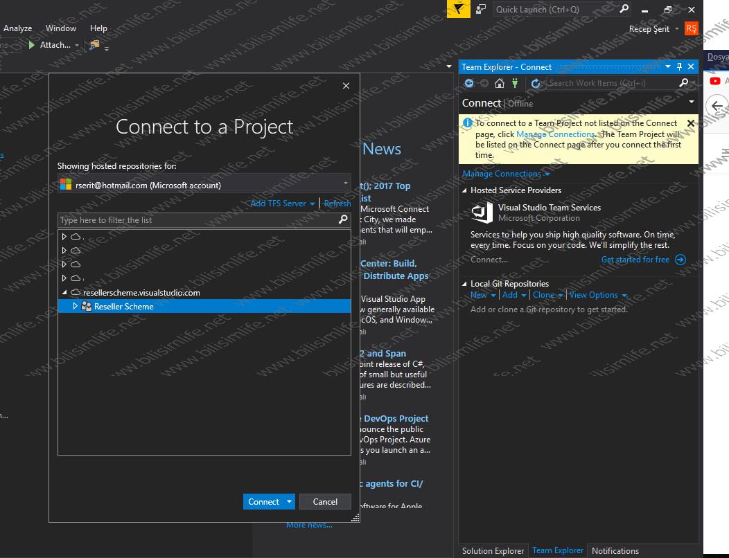Click the Refresh link in dialog
The width and height of the screenshot is (729, 558).
[337, 204]
